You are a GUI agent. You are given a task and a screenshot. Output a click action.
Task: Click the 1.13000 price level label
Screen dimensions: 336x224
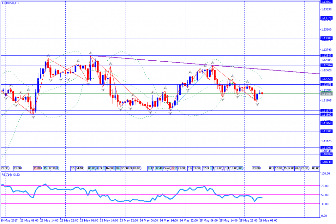click(327, 38)
